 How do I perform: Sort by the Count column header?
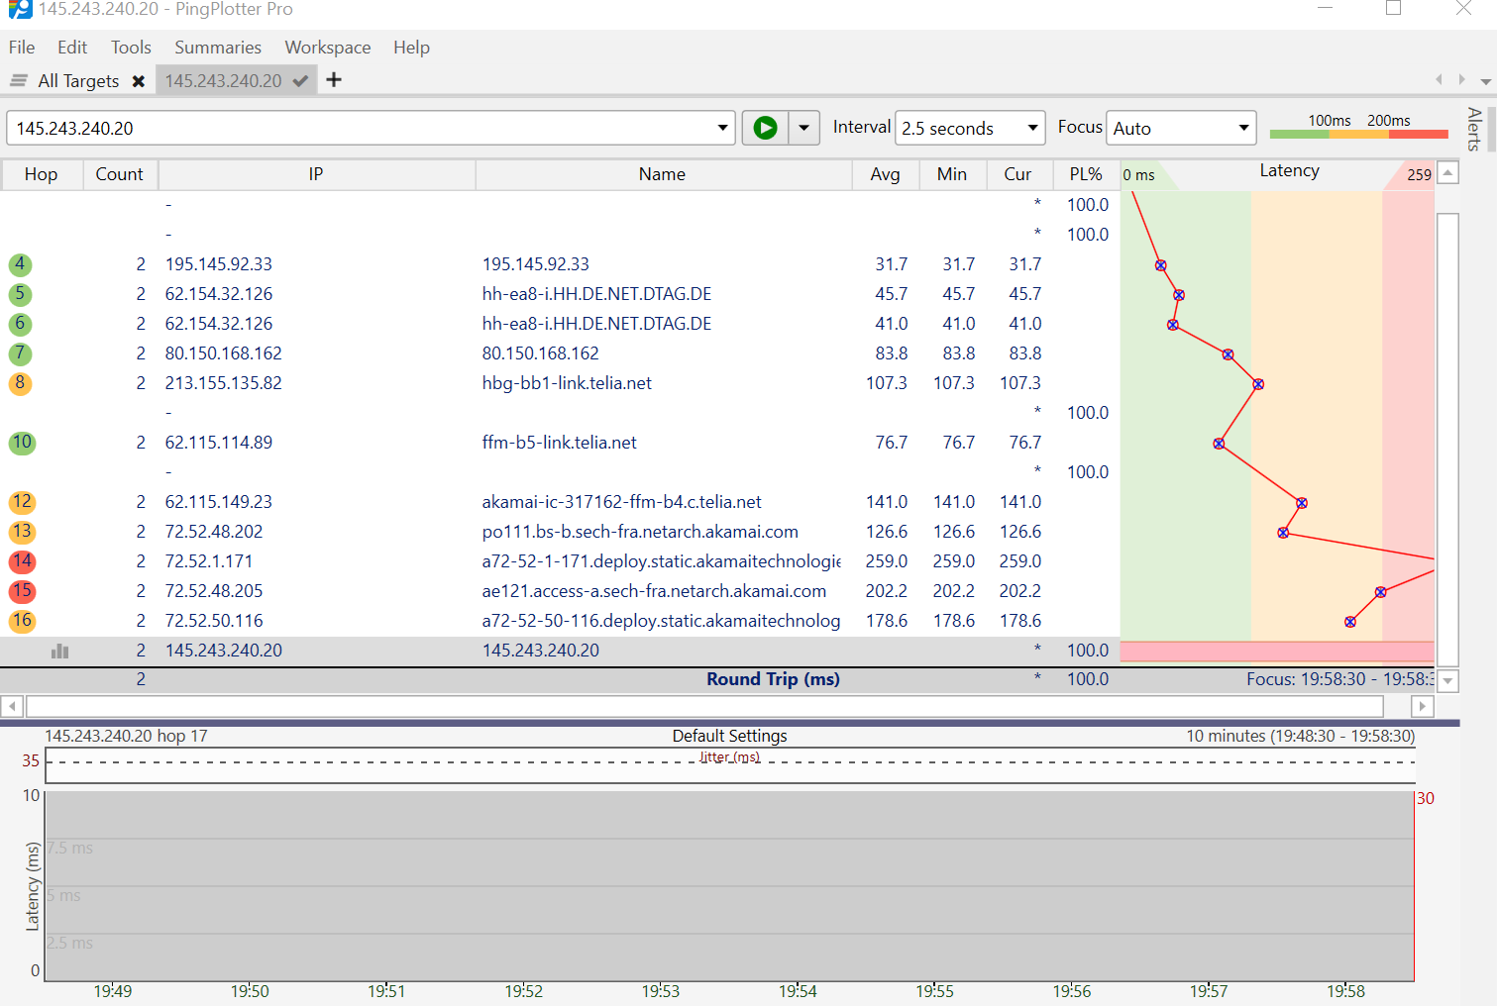[x=119, y=174]
